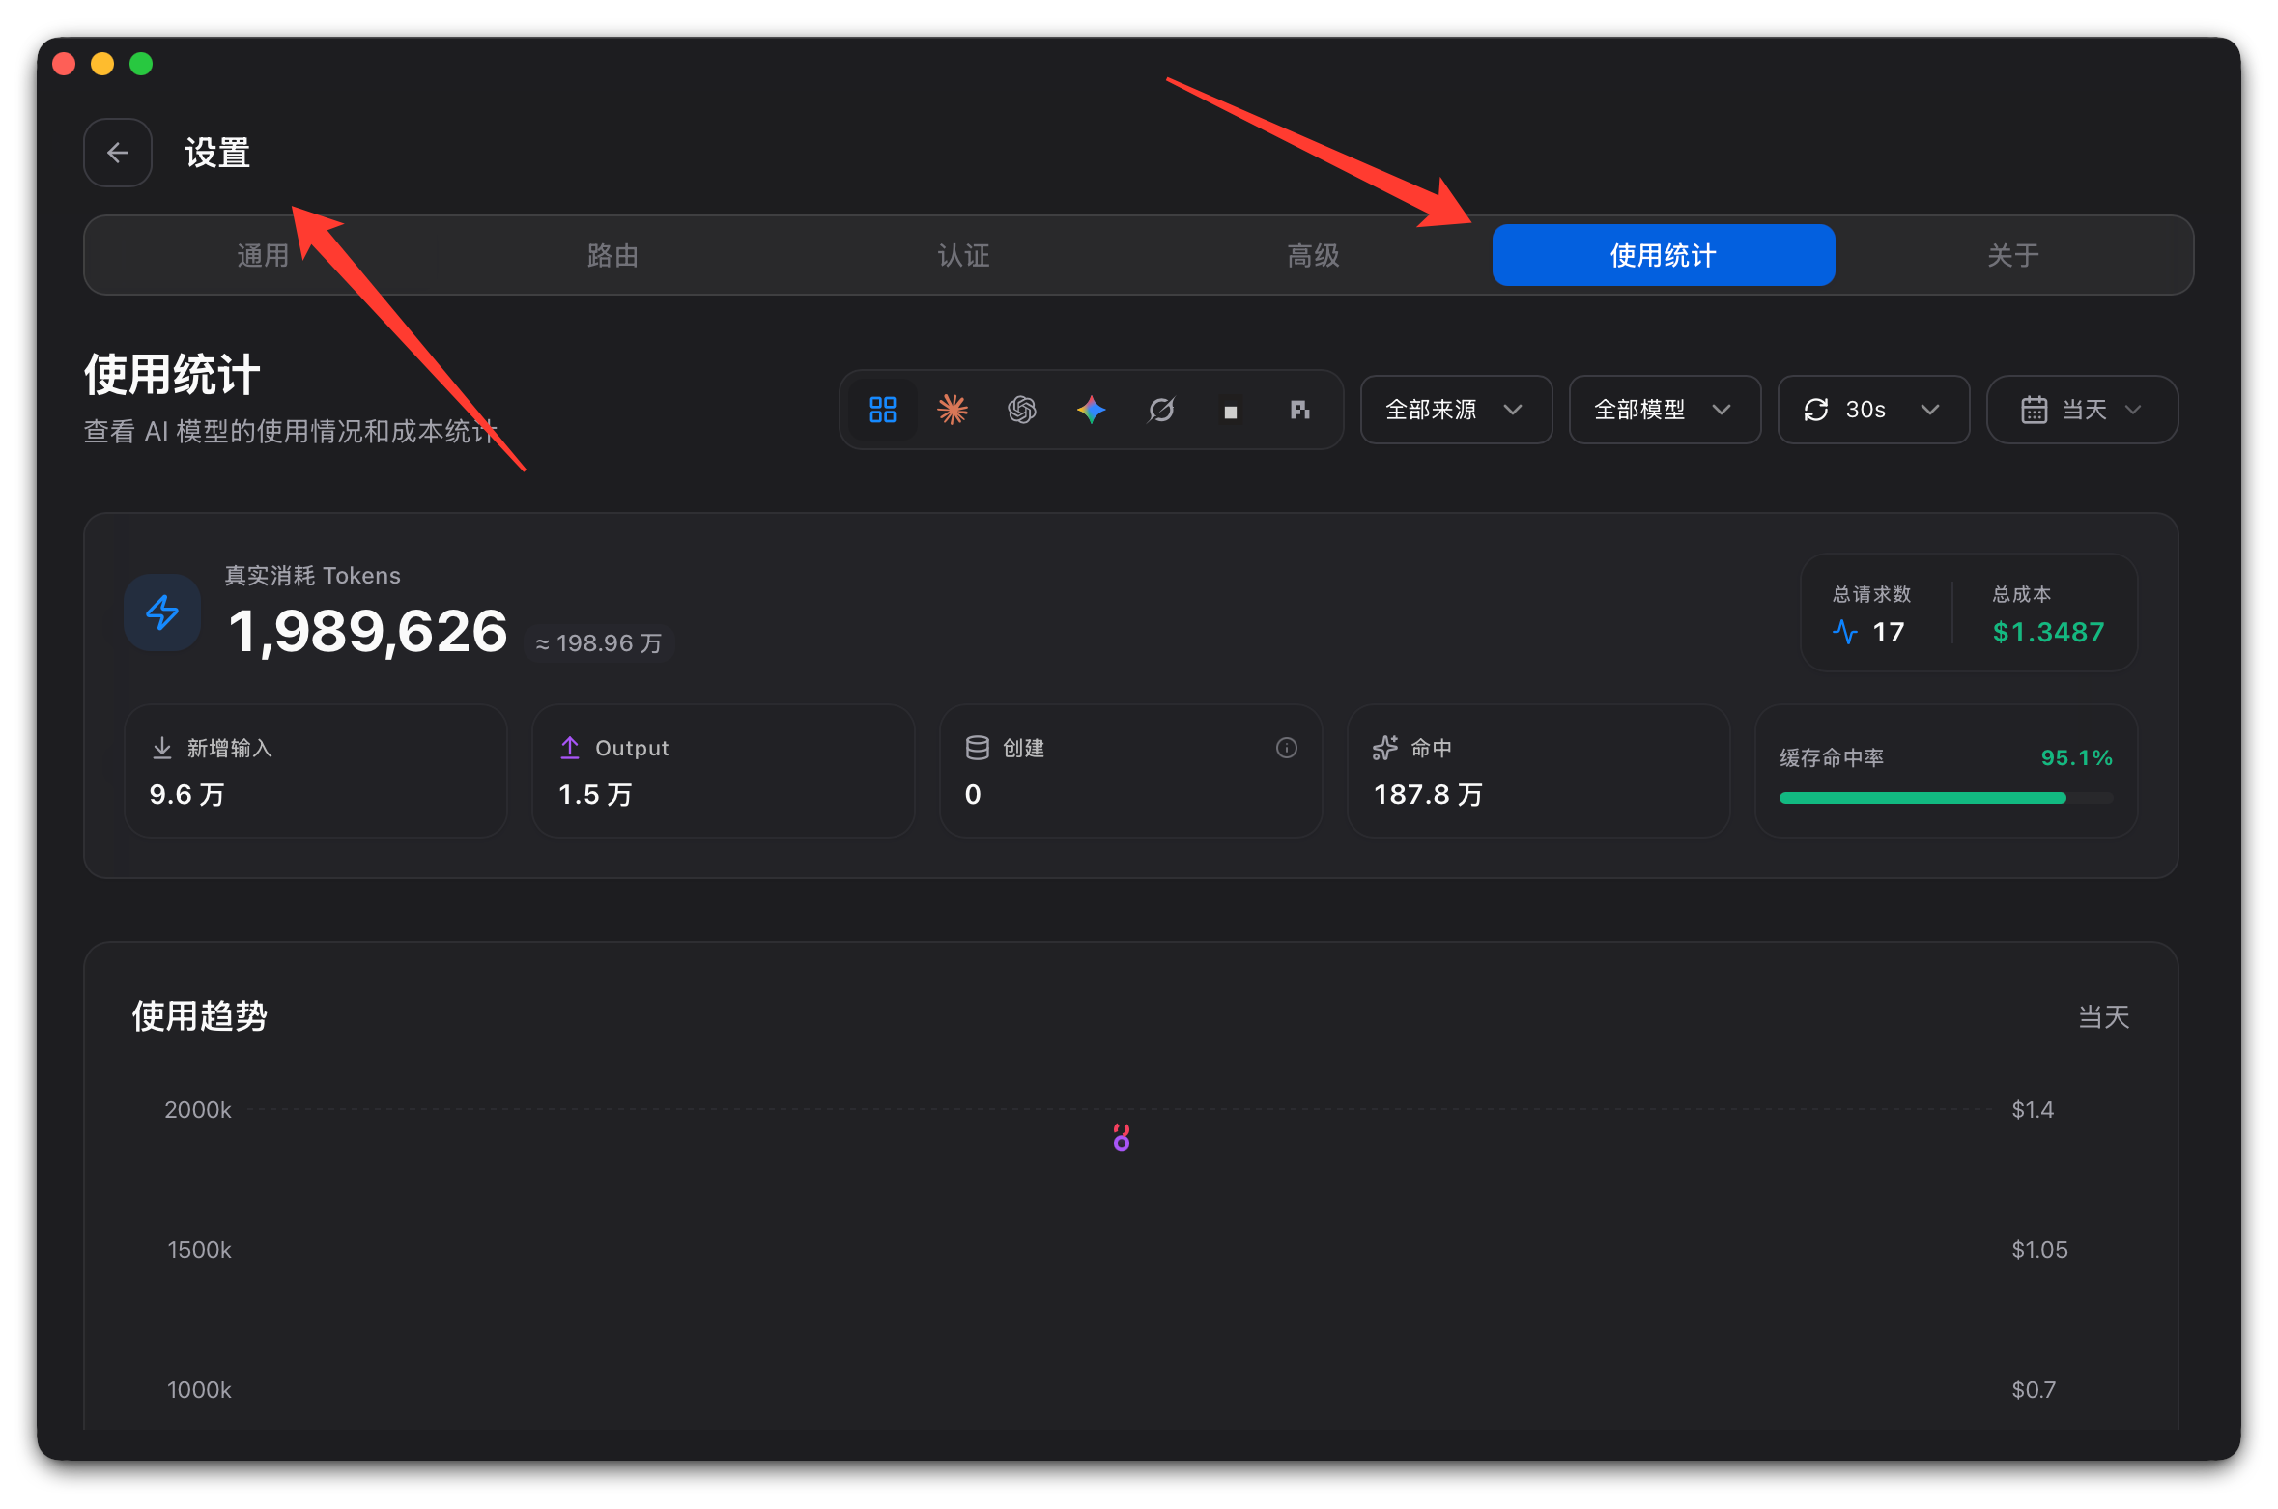Viewport: 2278px width, 1509px height.
Task: Filter stats by the white square provider icon
Action: tap(1230, 412)
